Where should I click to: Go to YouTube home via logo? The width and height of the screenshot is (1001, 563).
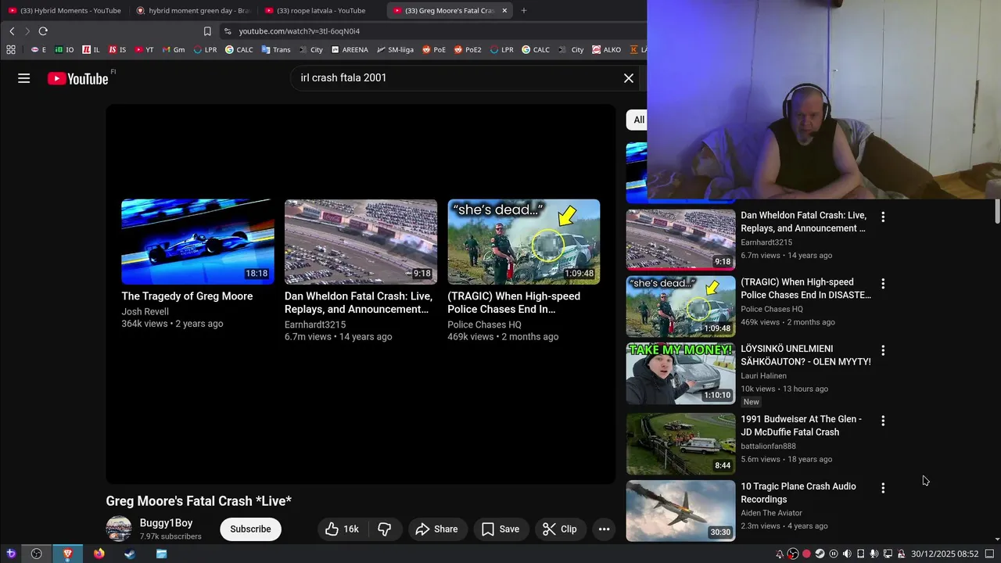point(78,78)
